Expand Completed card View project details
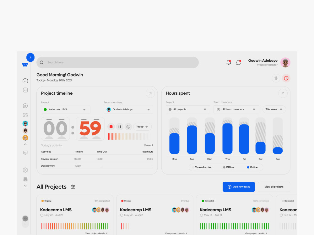The width and height of the screenshot is (314, 235). (256, 233)
